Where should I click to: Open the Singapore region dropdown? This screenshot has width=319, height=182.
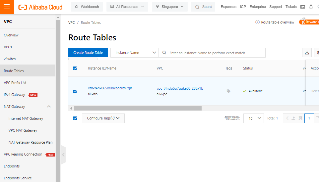click(x=170, y=7)
